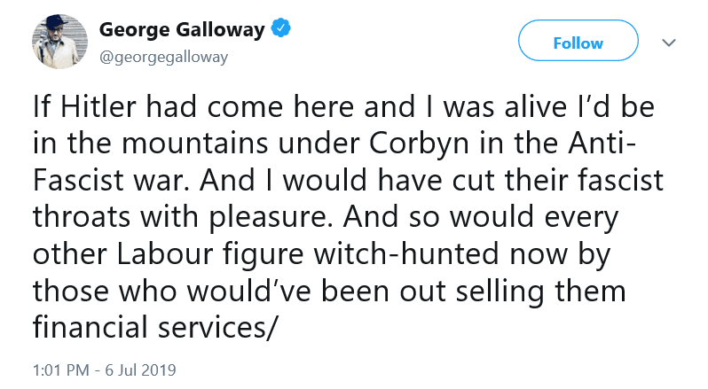Viewport: 708px width, 389px height.
Task: Click the tweet line starting "Fascist war. And I"
Action: pos(348,180)
